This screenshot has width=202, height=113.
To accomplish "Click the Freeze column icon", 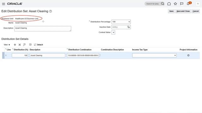I will (24, 45).
